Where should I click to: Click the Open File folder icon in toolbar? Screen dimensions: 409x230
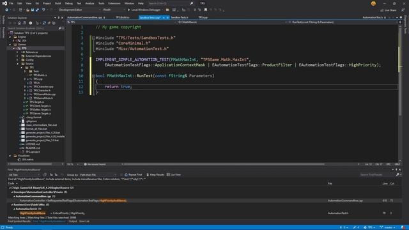click(x=27, y=10)
